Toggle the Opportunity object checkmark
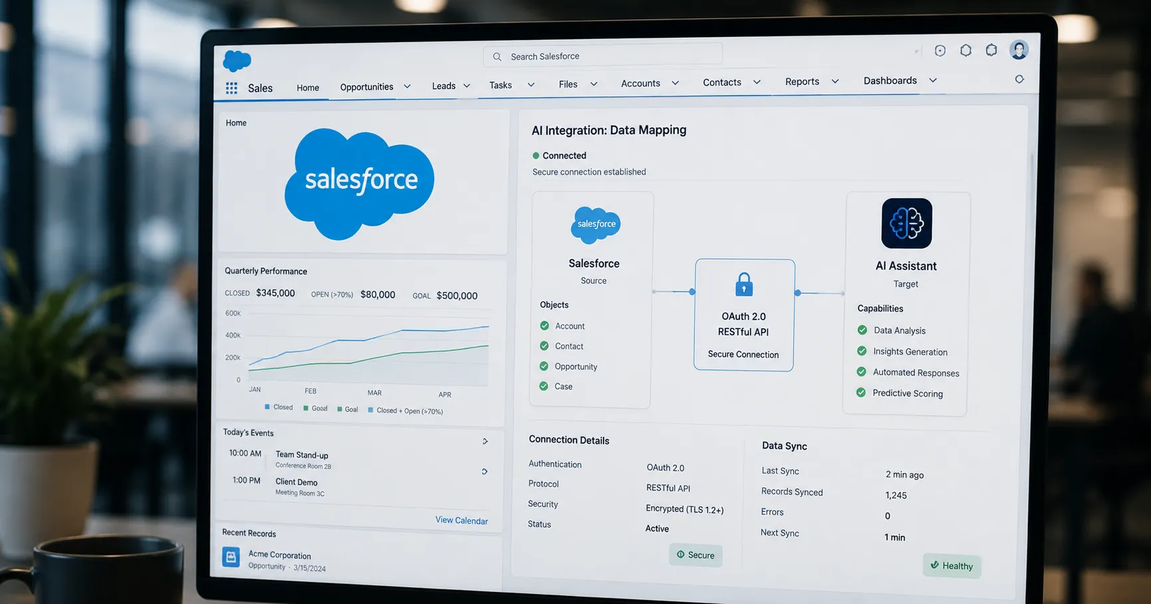This screenshot has height=604, width=1151. (544, 366)
